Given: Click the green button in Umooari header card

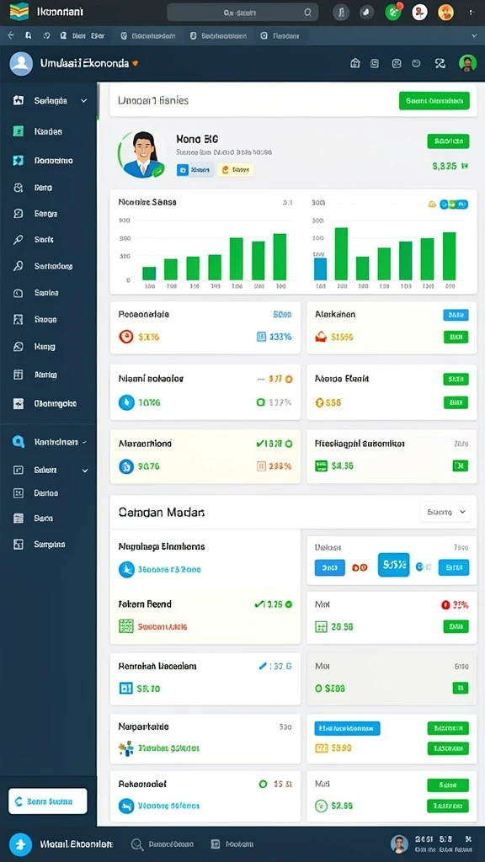Looking at the screenshot, I should pyautogui.click(x=434, y=101).
